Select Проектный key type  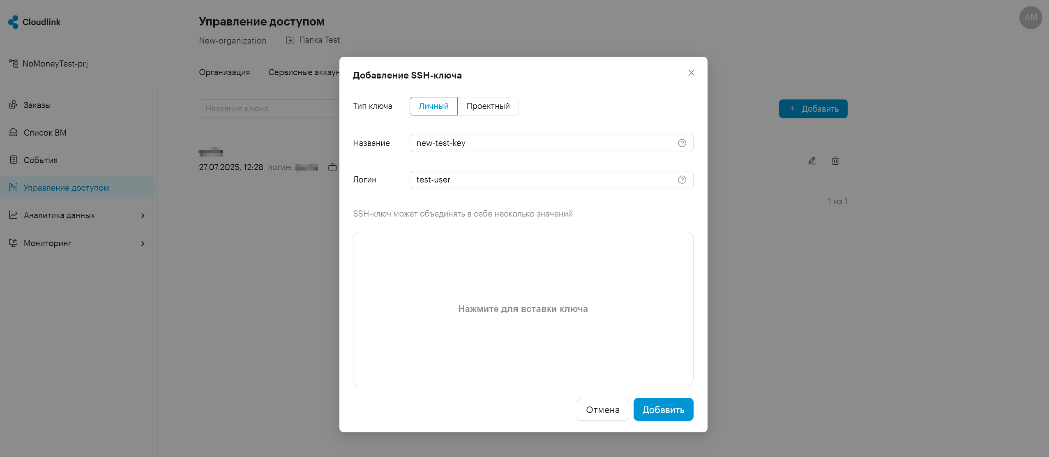pyautogui.click(x=488, y=106)
